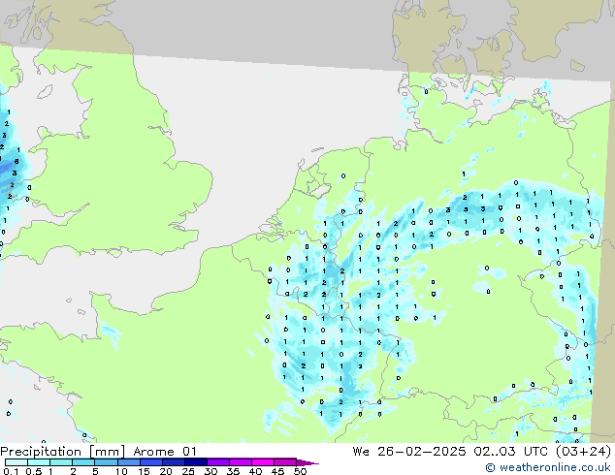Click the 40–45 mm magenta legend swatch
This screenshot has width=615, height=475.
(263, 462)
